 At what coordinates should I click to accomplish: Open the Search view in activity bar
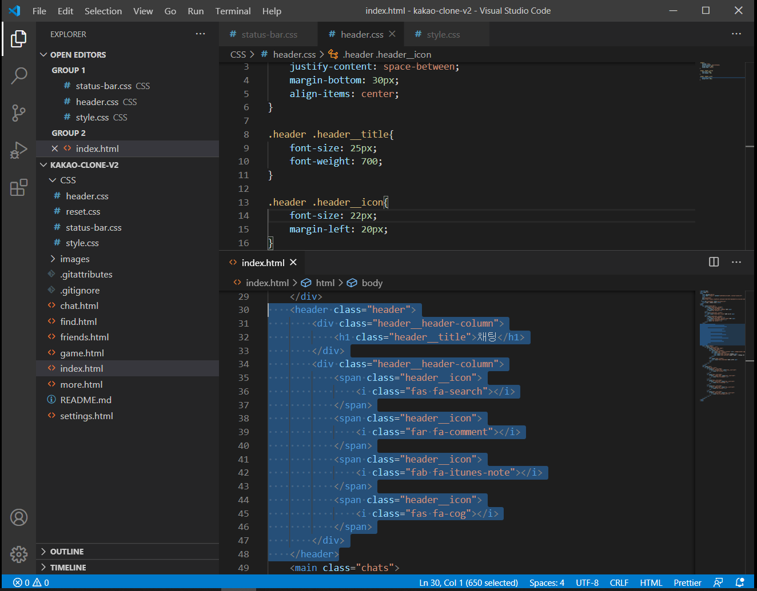[19, 75]
